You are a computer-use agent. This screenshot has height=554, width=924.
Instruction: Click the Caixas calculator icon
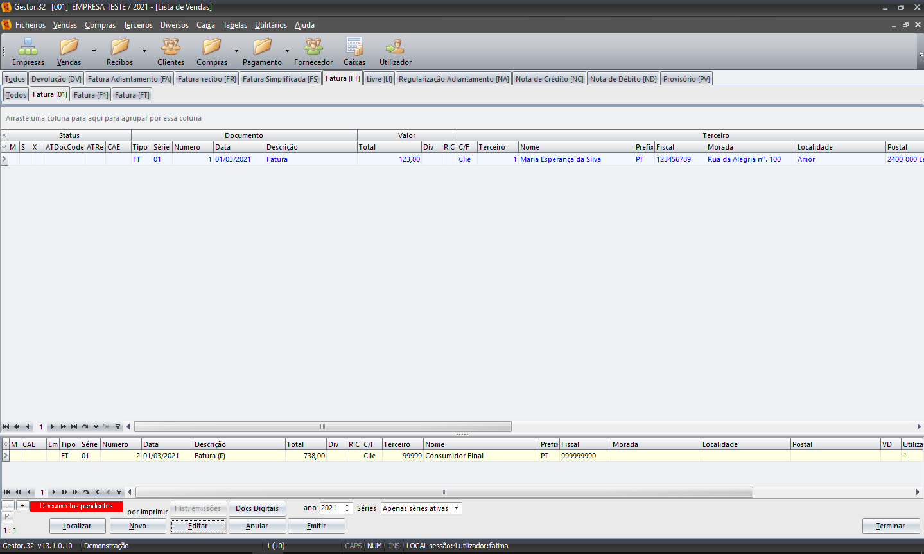point(354,47)
